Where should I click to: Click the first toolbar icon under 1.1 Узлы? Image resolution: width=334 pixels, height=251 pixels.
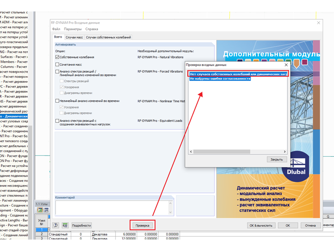pyautogui.click(x=40, y=210)
